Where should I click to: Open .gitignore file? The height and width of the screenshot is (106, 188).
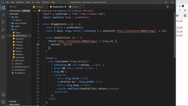(19, 64)
